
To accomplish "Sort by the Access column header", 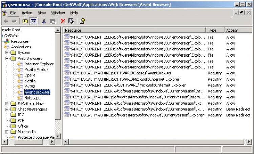I will tap(238, 30).
